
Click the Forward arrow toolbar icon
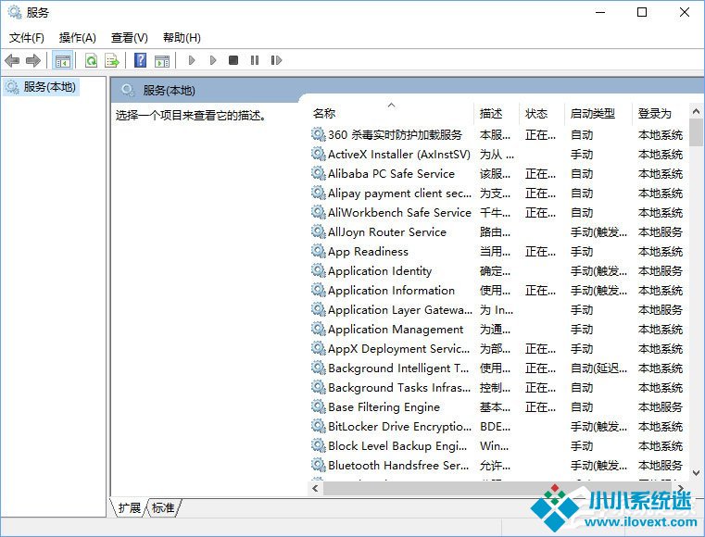tap(33, 60)
